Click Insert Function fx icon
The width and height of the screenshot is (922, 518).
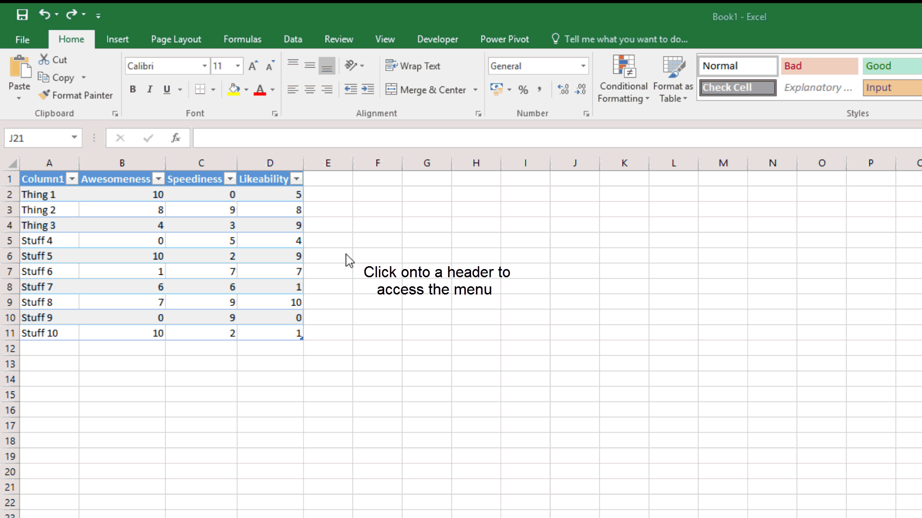176,138
